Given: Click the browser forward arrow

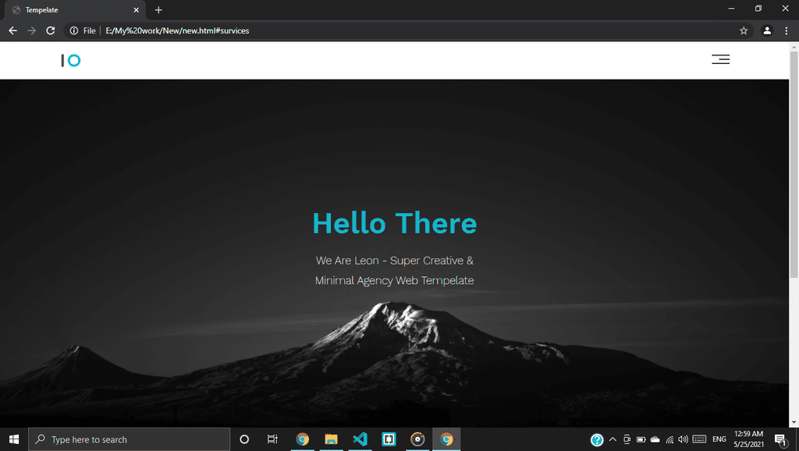Looking at the screenshot, I should (x=31, y=30).
